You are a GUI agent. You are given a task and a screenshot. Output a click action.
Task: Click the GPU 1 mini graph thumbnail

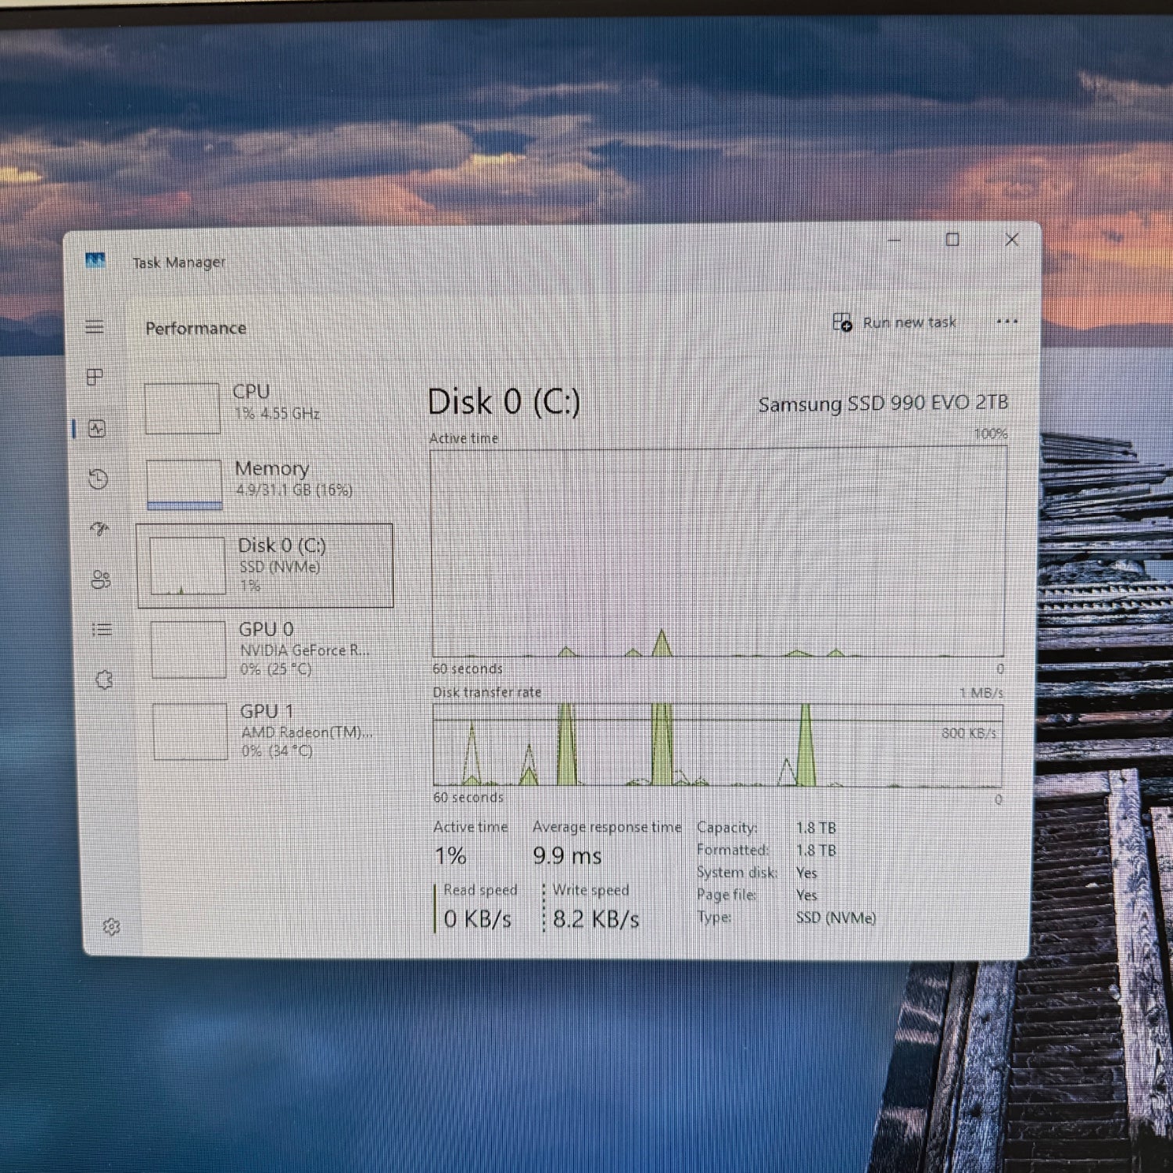pos(190,731)
